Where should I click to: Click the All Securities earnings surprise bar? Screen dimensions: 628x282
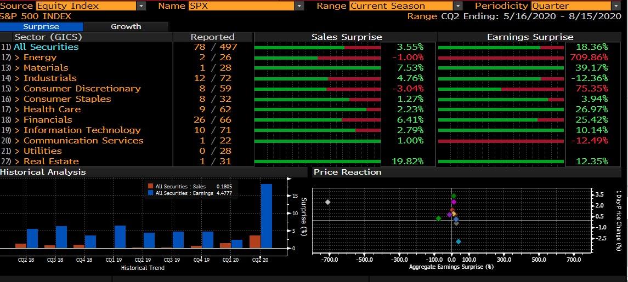click(x=501, y=48)
